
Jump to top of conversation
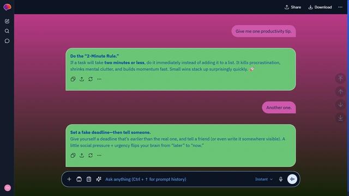coord(340,78)
